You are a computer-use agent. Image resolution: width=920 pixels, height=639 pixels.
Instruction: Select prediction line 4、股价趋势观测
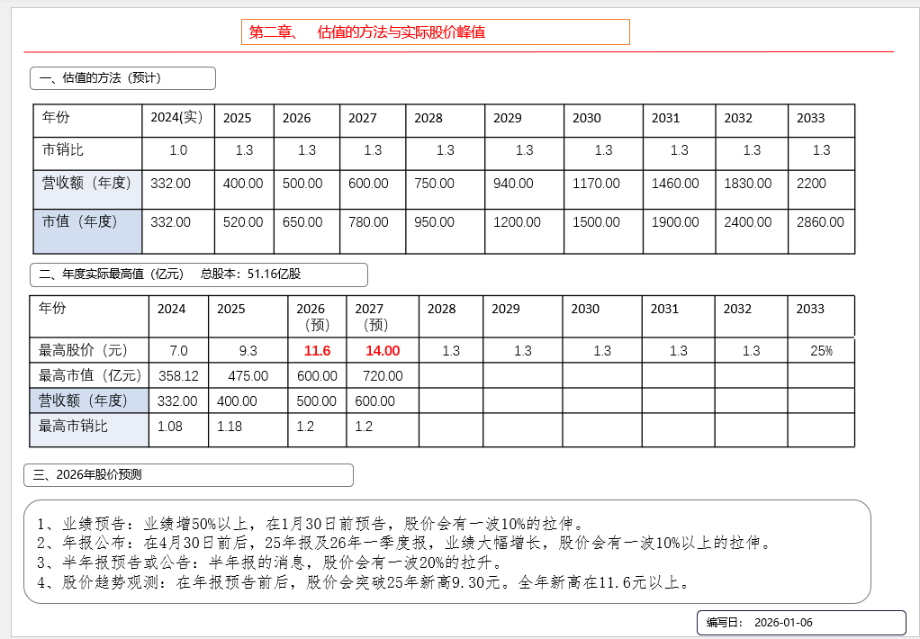[363, 582]
